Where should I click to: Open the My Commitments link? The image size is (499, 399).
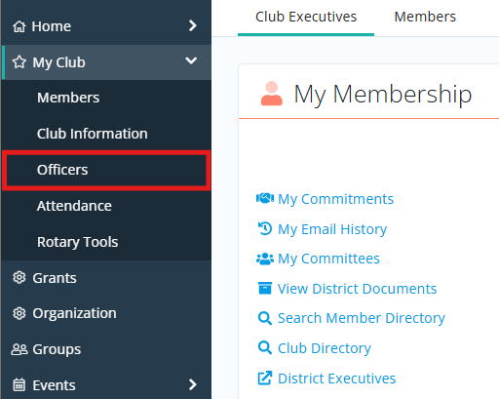(335, 199)
